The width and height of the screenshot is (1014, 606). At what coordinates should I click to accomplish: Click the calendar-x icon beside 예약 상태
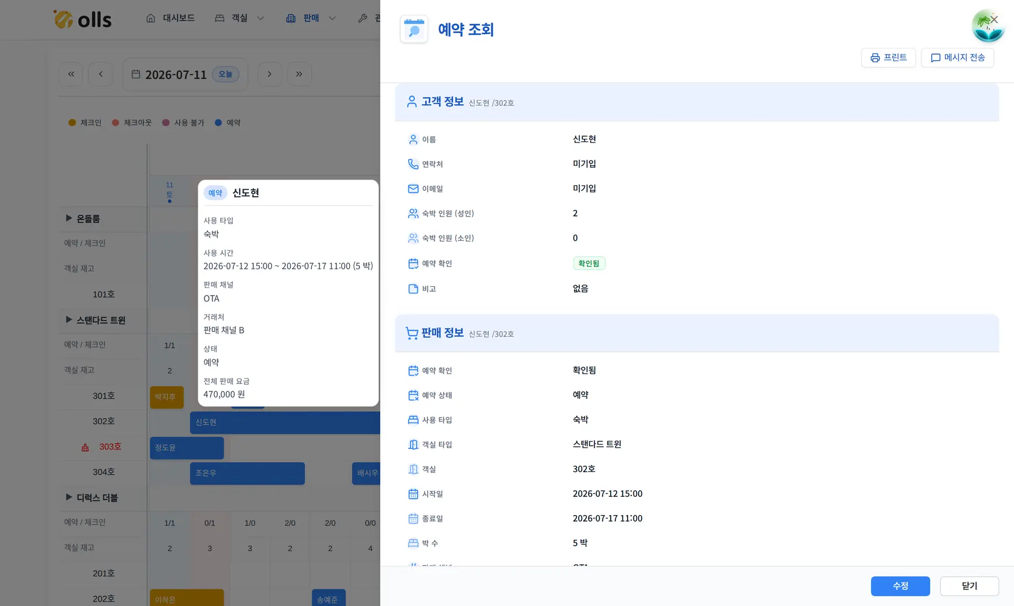(x=413, y=395)
